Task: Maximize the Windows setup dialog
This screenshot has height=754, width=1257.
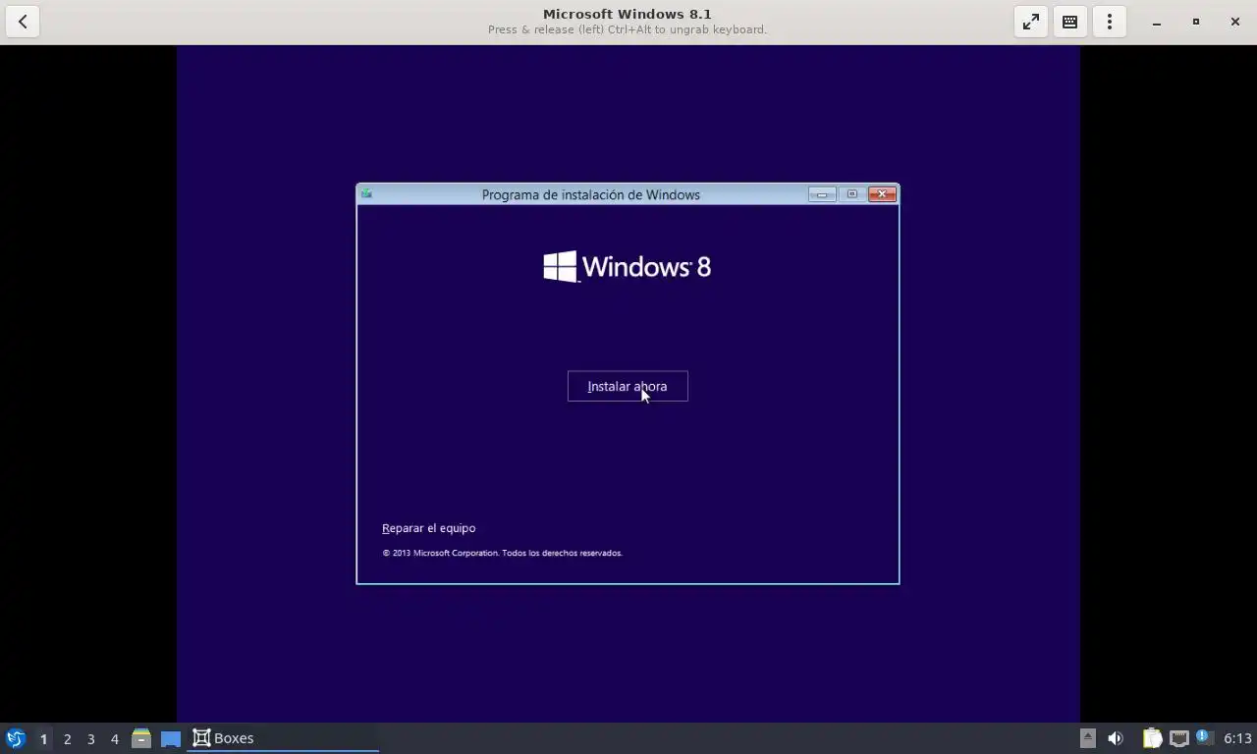Action: point(851,194)
